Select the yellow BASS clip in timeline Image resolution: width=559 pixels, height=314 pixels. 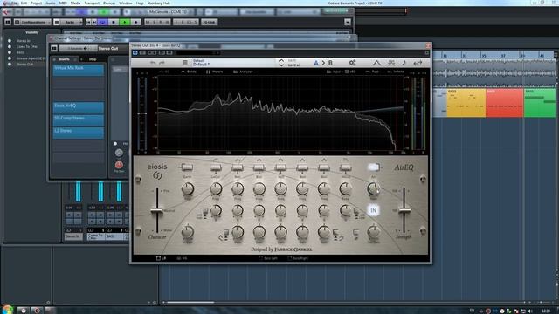point(466,103)
